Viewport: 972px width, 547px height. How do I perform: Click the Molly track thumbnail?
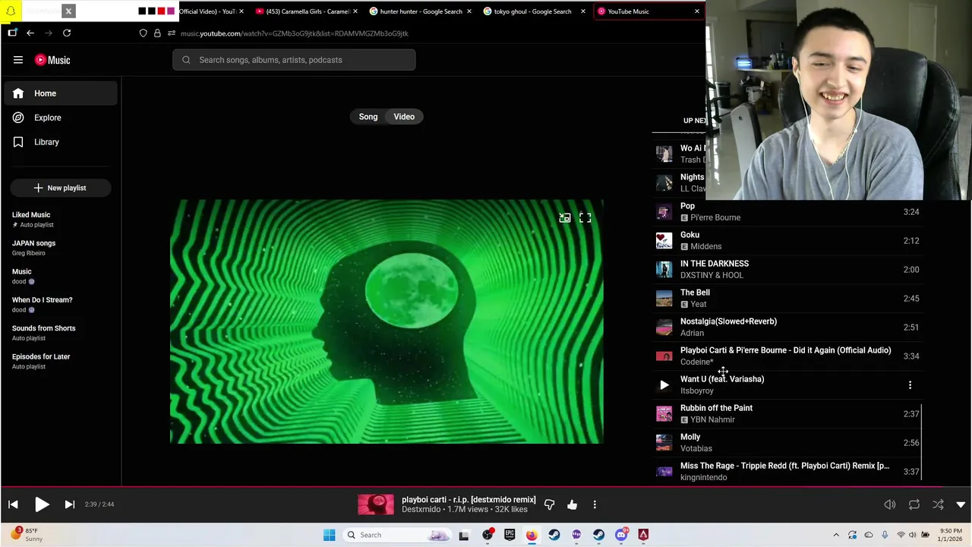[x=664, y=443]
